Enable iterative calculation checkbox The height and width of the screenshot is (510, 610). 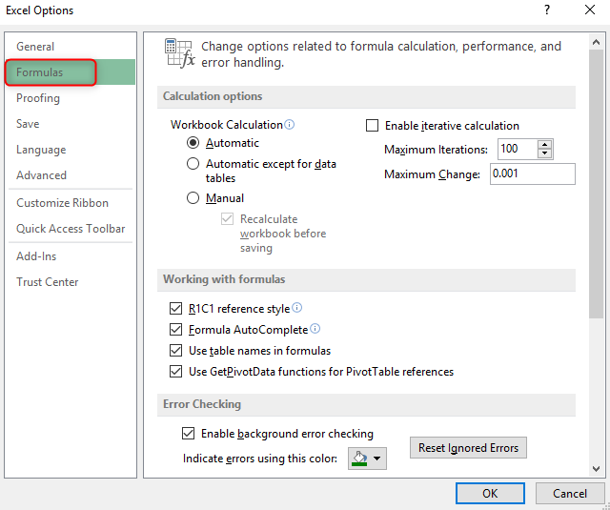click(x=373, y=126)
